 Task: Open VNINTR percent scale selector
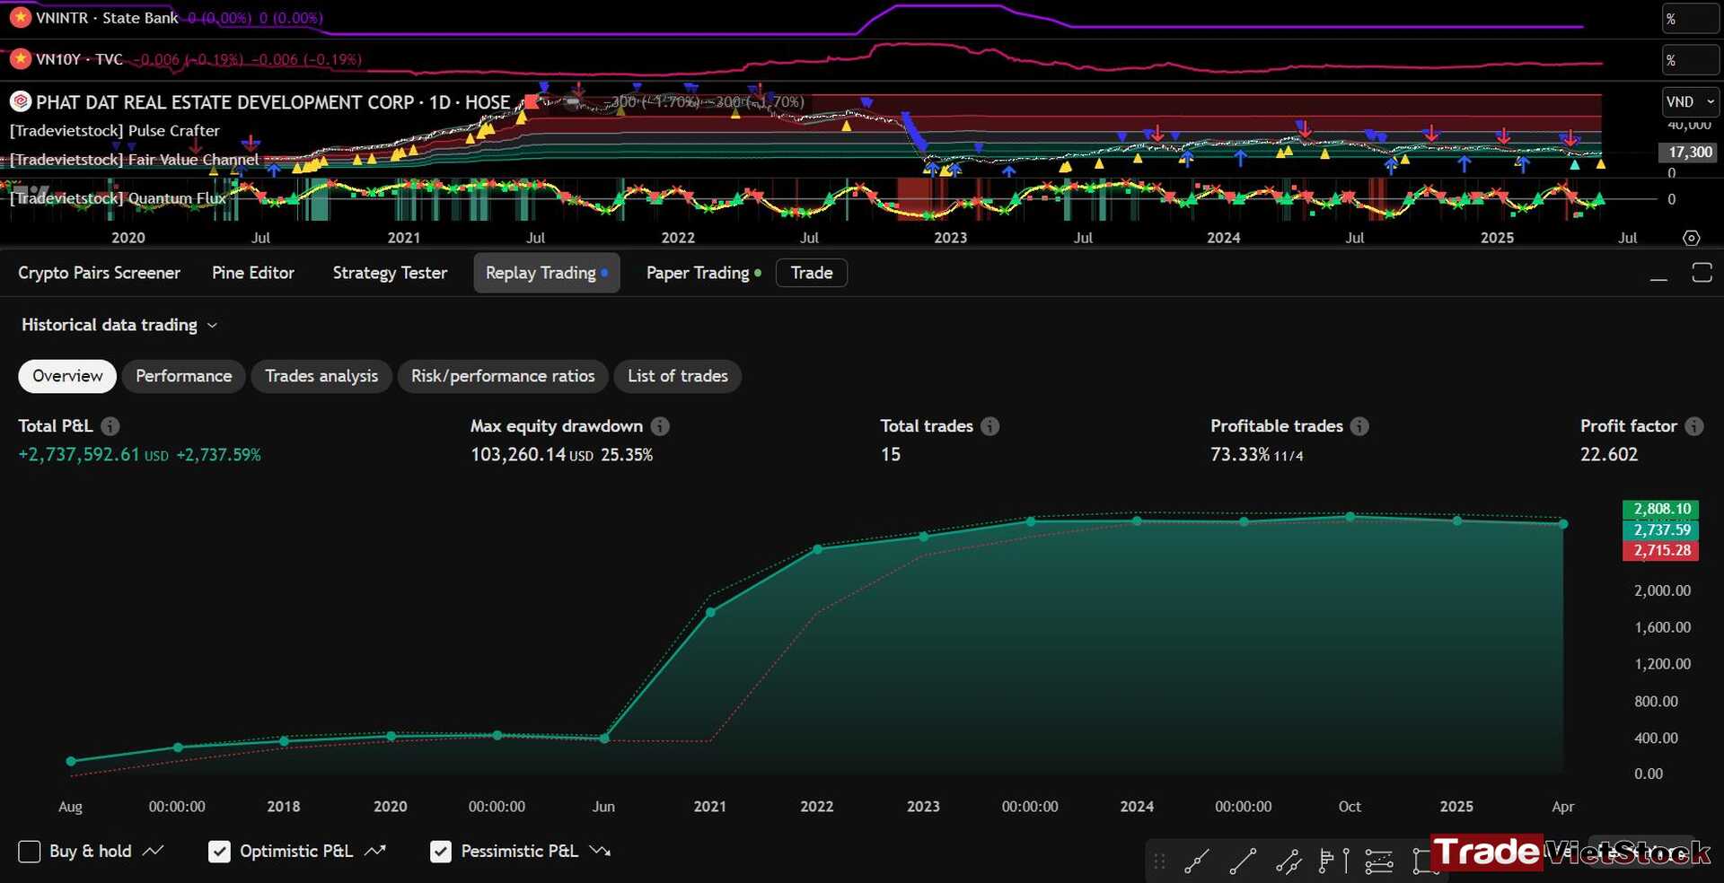1690,18
